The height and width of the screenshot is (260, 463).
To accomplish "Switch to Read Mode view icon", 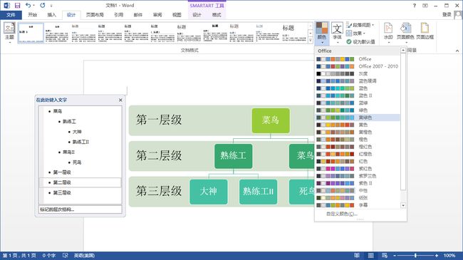I will click(357, 255).
